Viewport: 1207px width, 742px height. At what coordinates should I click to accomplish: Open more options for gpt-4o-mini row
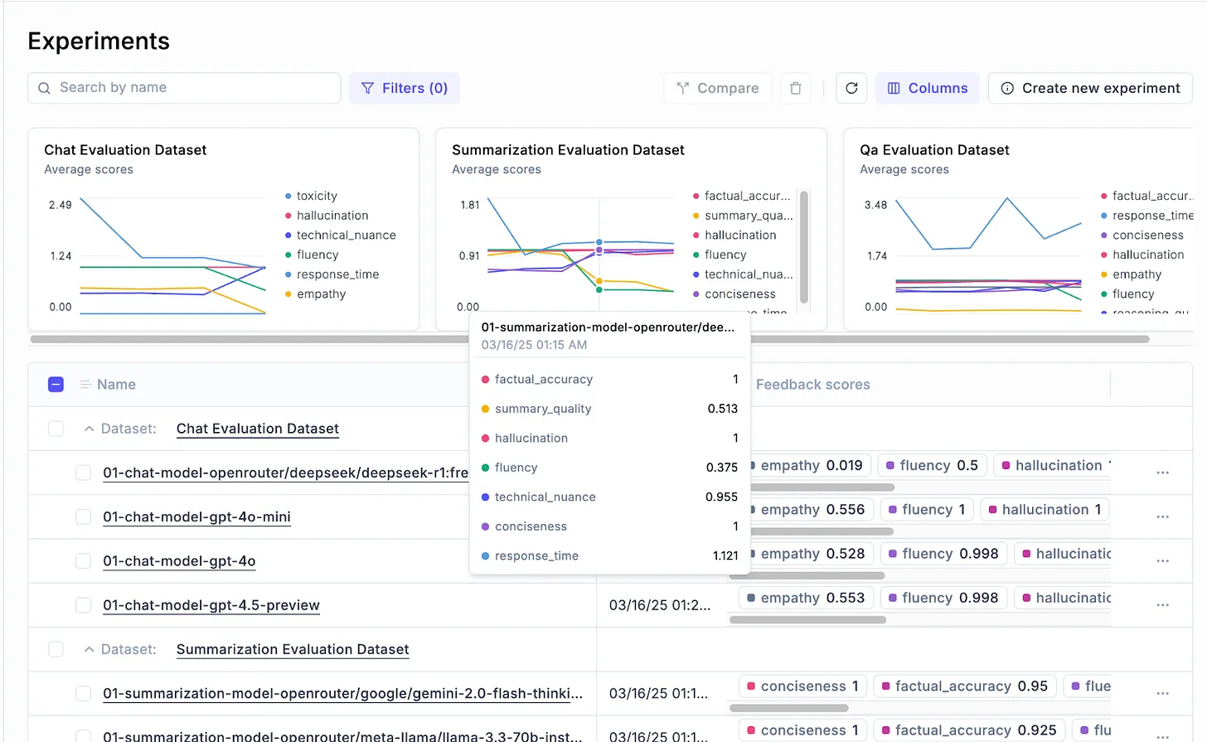[1163, 516]
